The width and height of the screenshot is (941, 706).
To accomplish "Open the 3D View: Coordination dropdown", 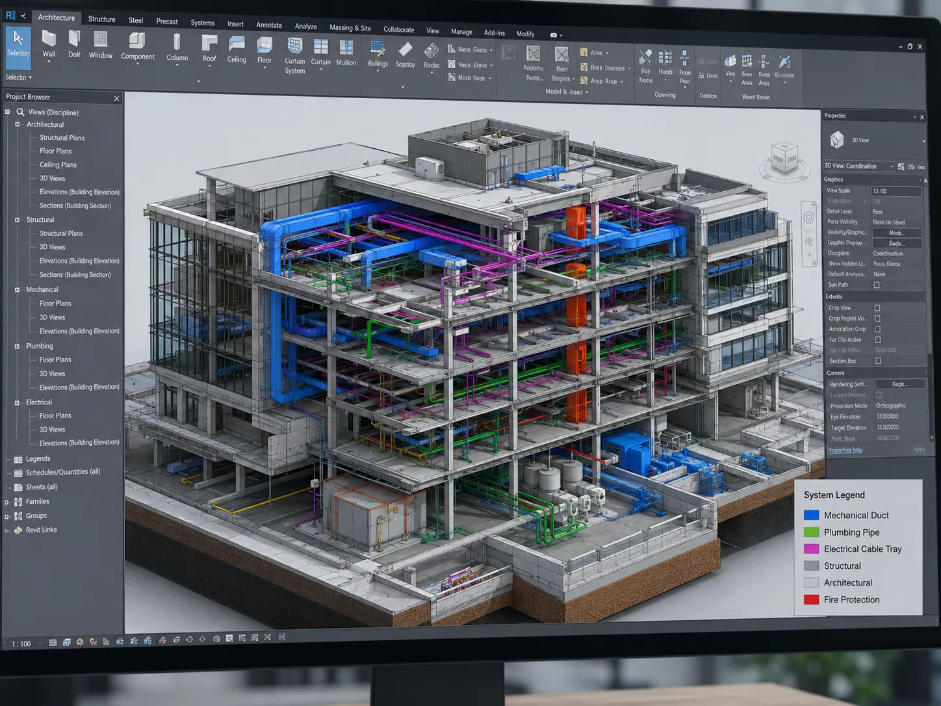I will [x=859, y=166].
